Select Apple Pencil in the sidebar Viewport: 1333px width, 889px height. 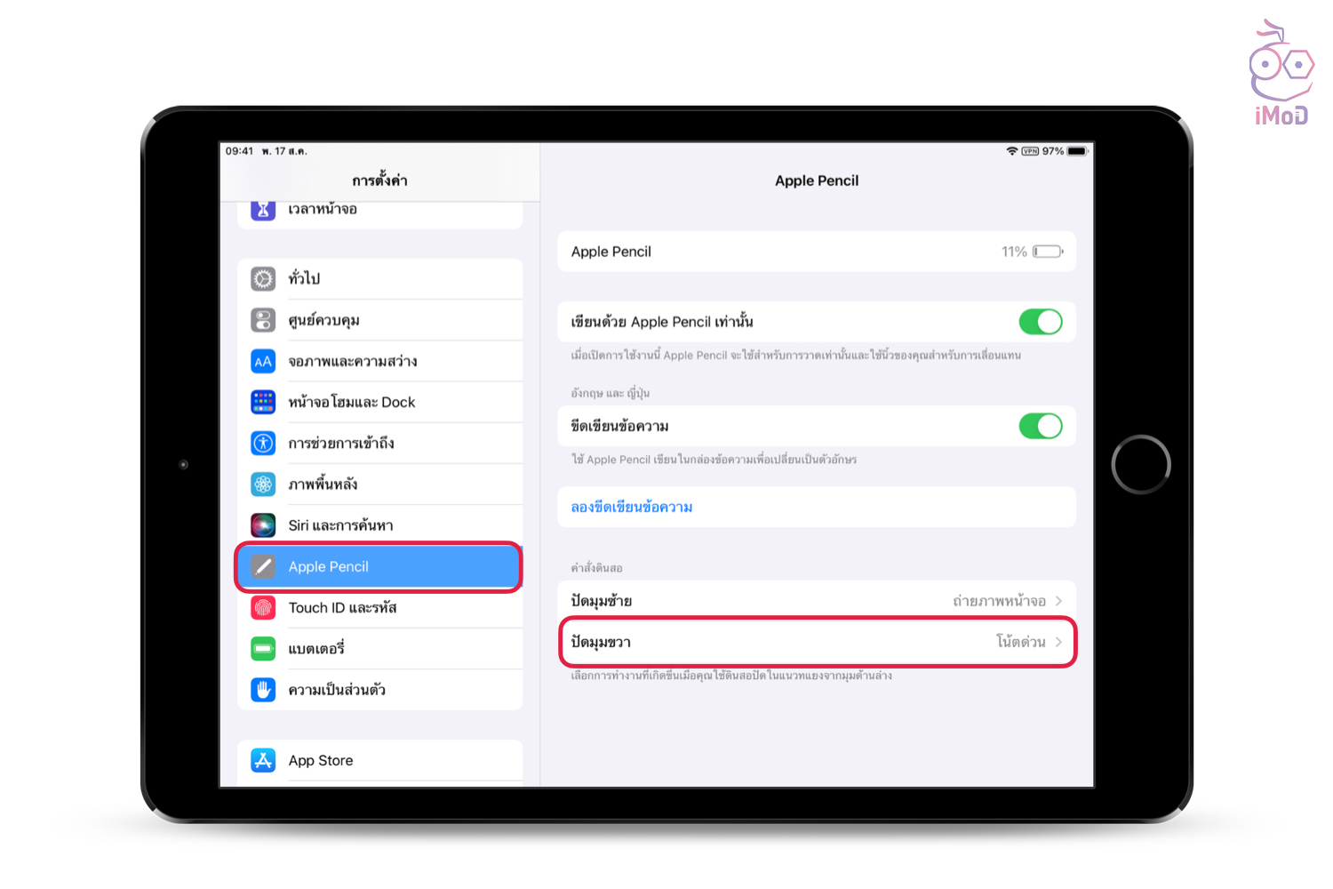click(379, 566)
